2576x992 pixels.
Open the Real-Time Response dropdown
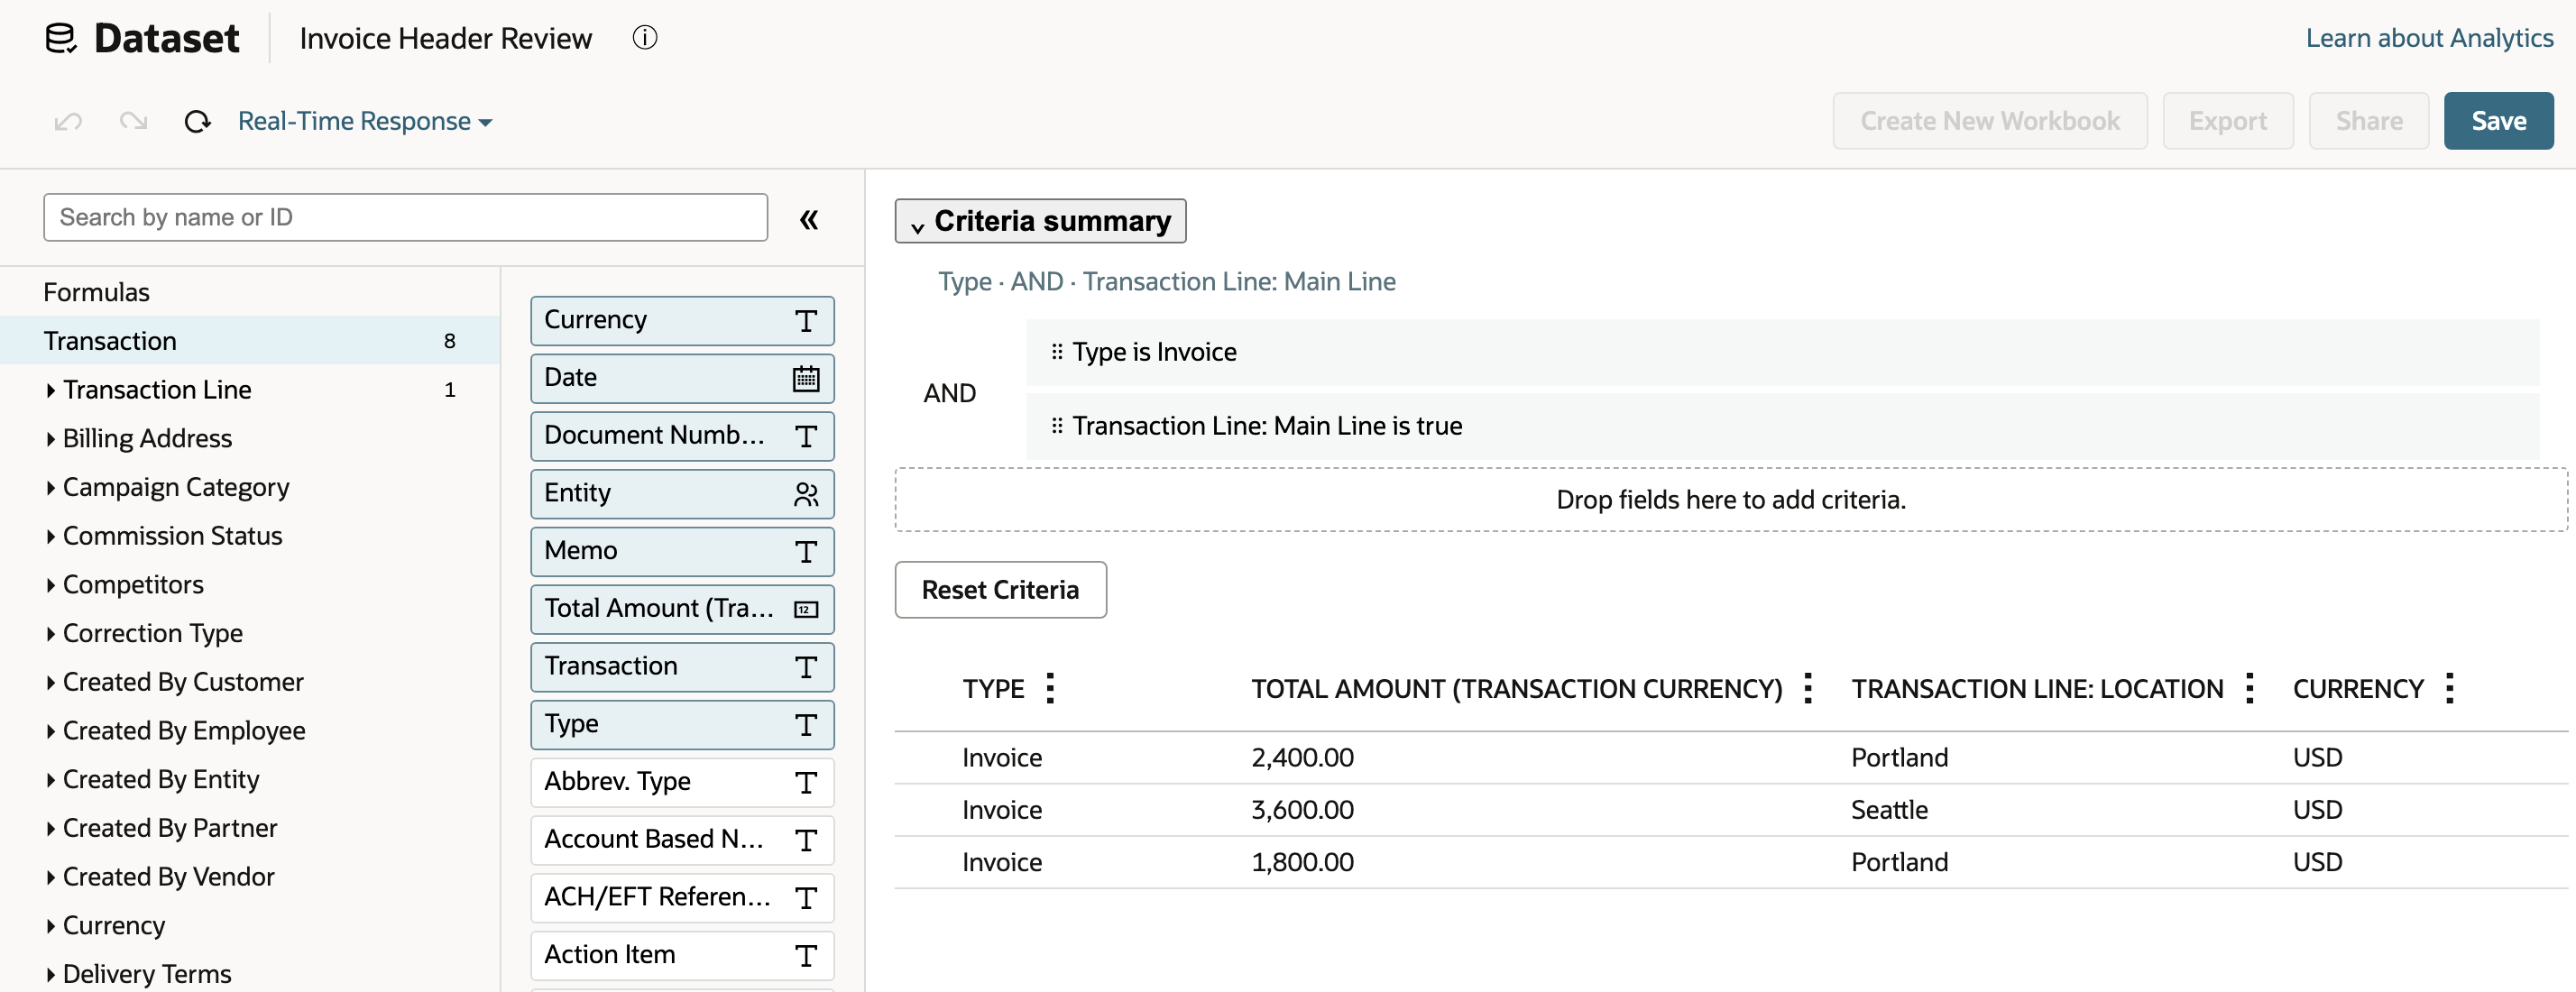[365, 121]
